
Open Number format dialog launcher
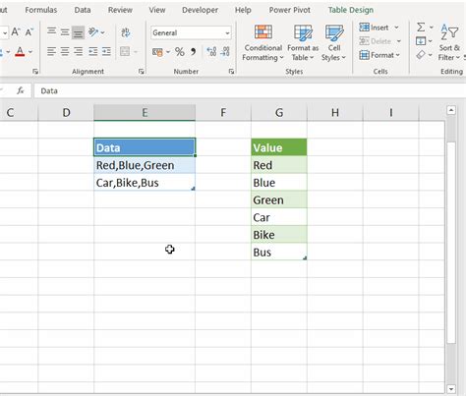tap(231, 72)
